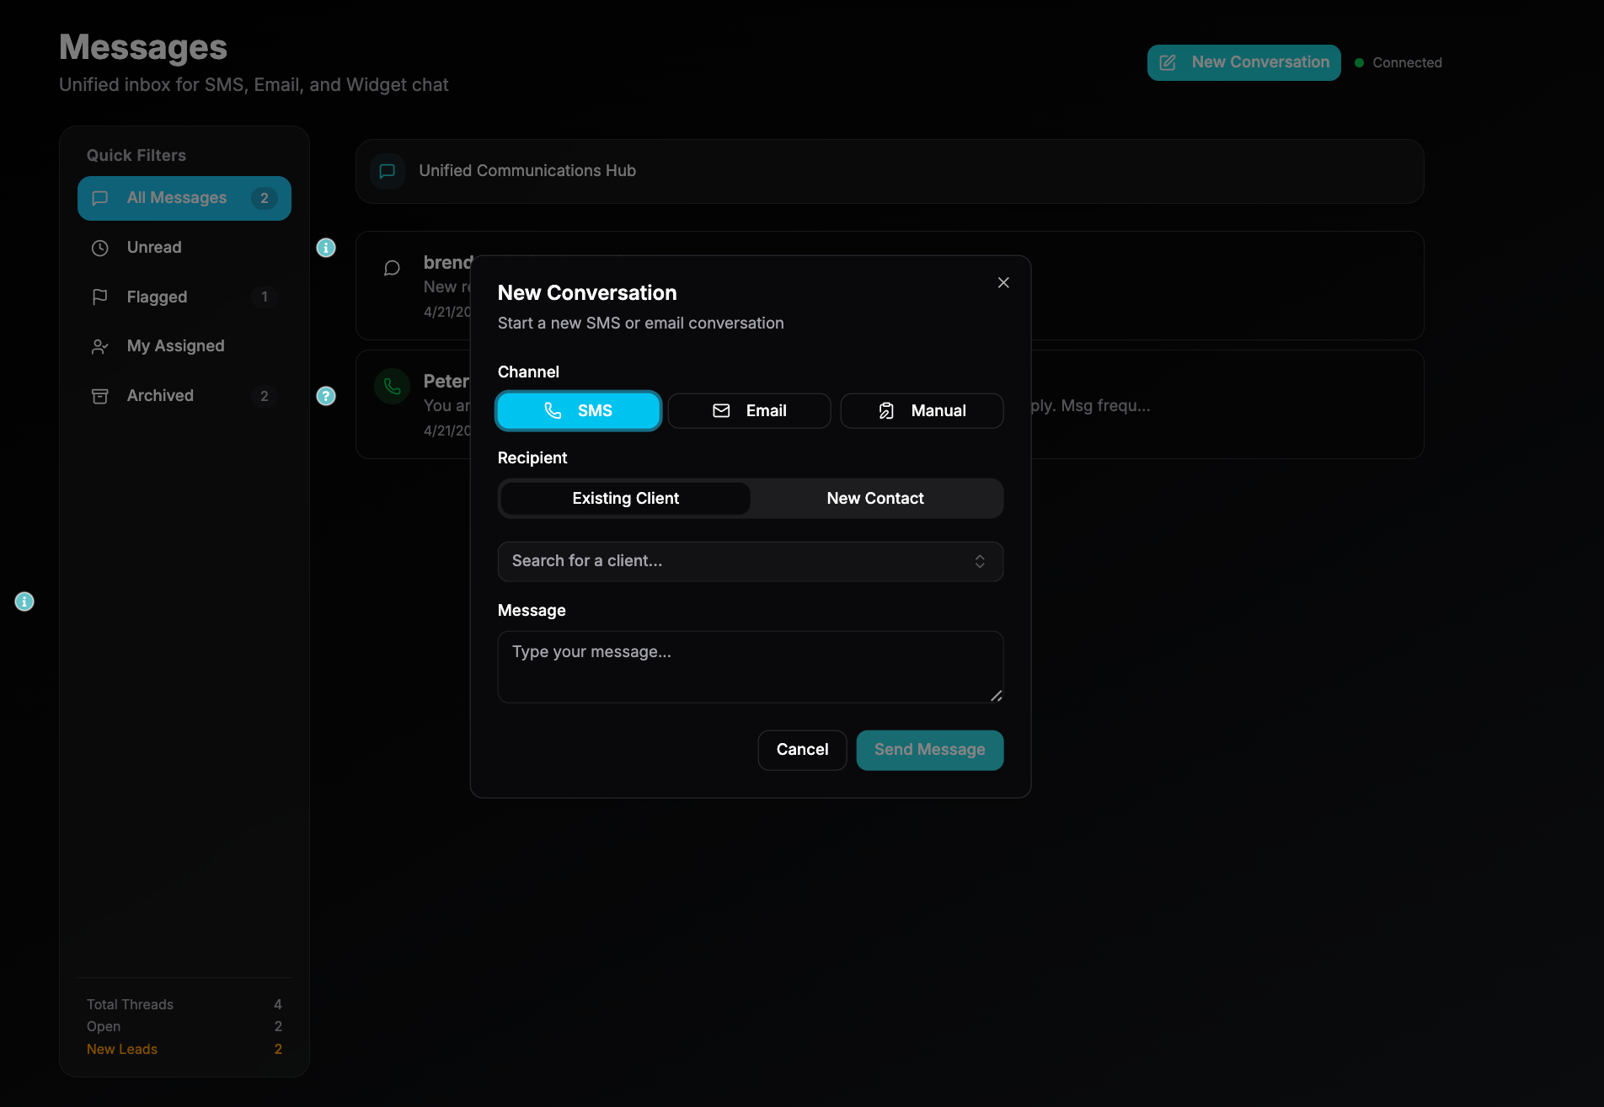1604x1107 pixels.
Task: Click the Unified Communications Hub chat icon
Action: [x=388, y=171]
